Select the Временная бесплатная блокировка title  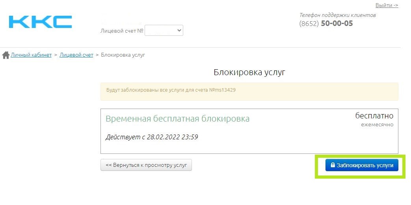coord(177,118)
